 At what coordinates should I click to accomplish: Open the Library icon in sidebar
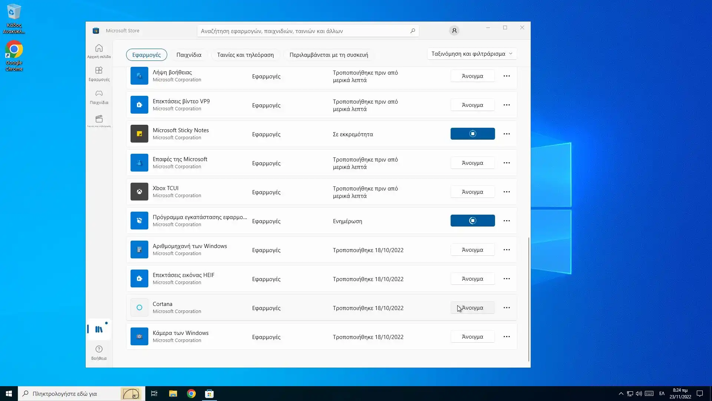click(99, 329)
